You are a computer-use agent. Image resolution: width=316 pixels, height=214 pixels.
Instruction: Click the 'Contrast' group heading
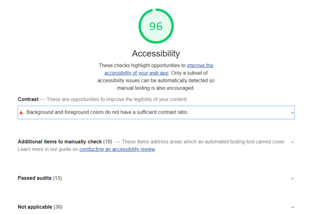click(x=28, y=99)
